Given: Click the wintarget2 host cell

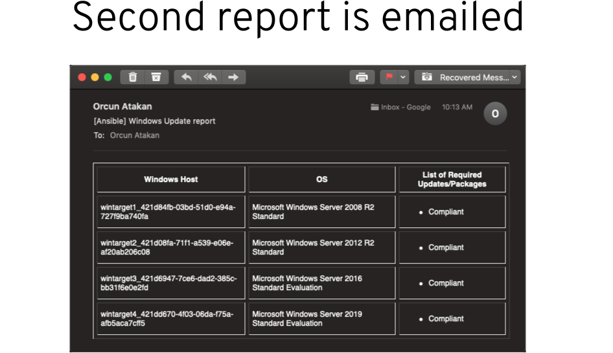Looking at the screenshot, I should (x=171, y=247).
